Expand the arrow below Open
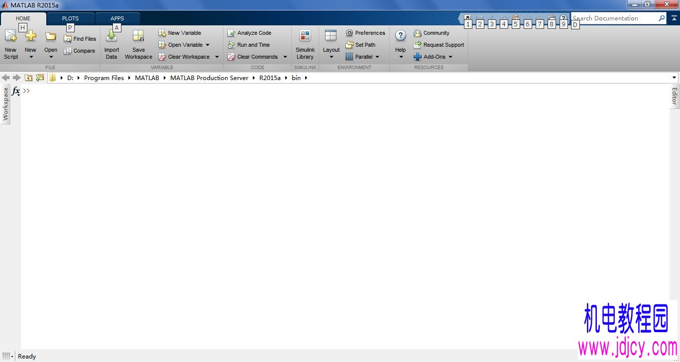Image resolution: width=680 pixels, height=362 pixels. [51, 57]
